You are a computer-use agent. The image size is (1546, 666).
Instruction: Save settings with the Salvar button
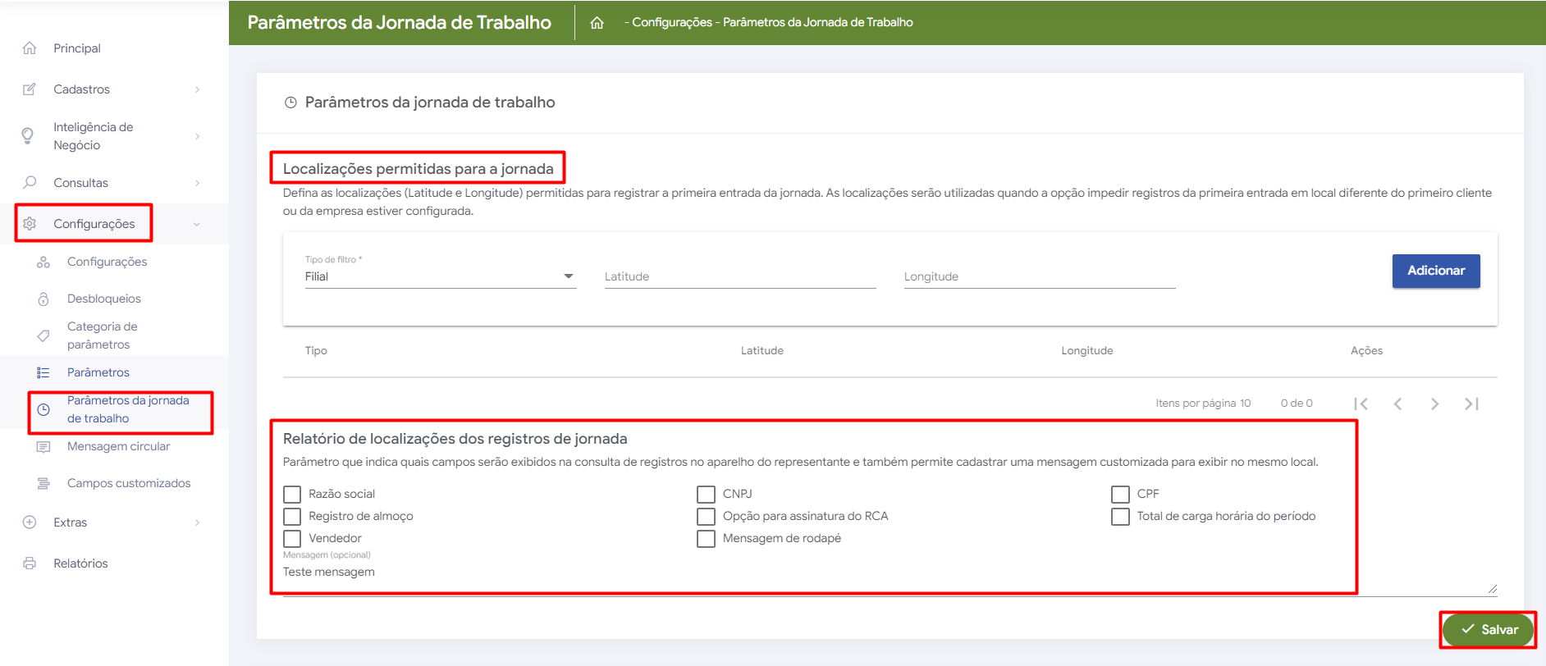click(x=1488, y=630)
